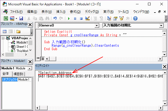Open Module1 Module object dropdown

[30, 68]
